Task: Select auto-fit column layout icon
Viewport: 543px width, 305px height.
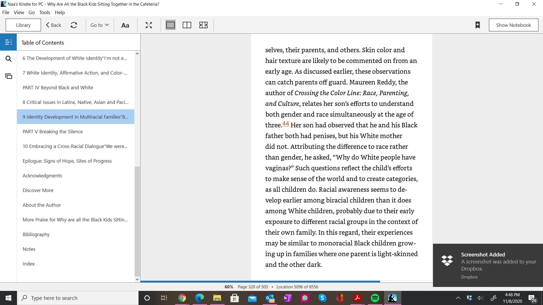Action: point(203,25)
